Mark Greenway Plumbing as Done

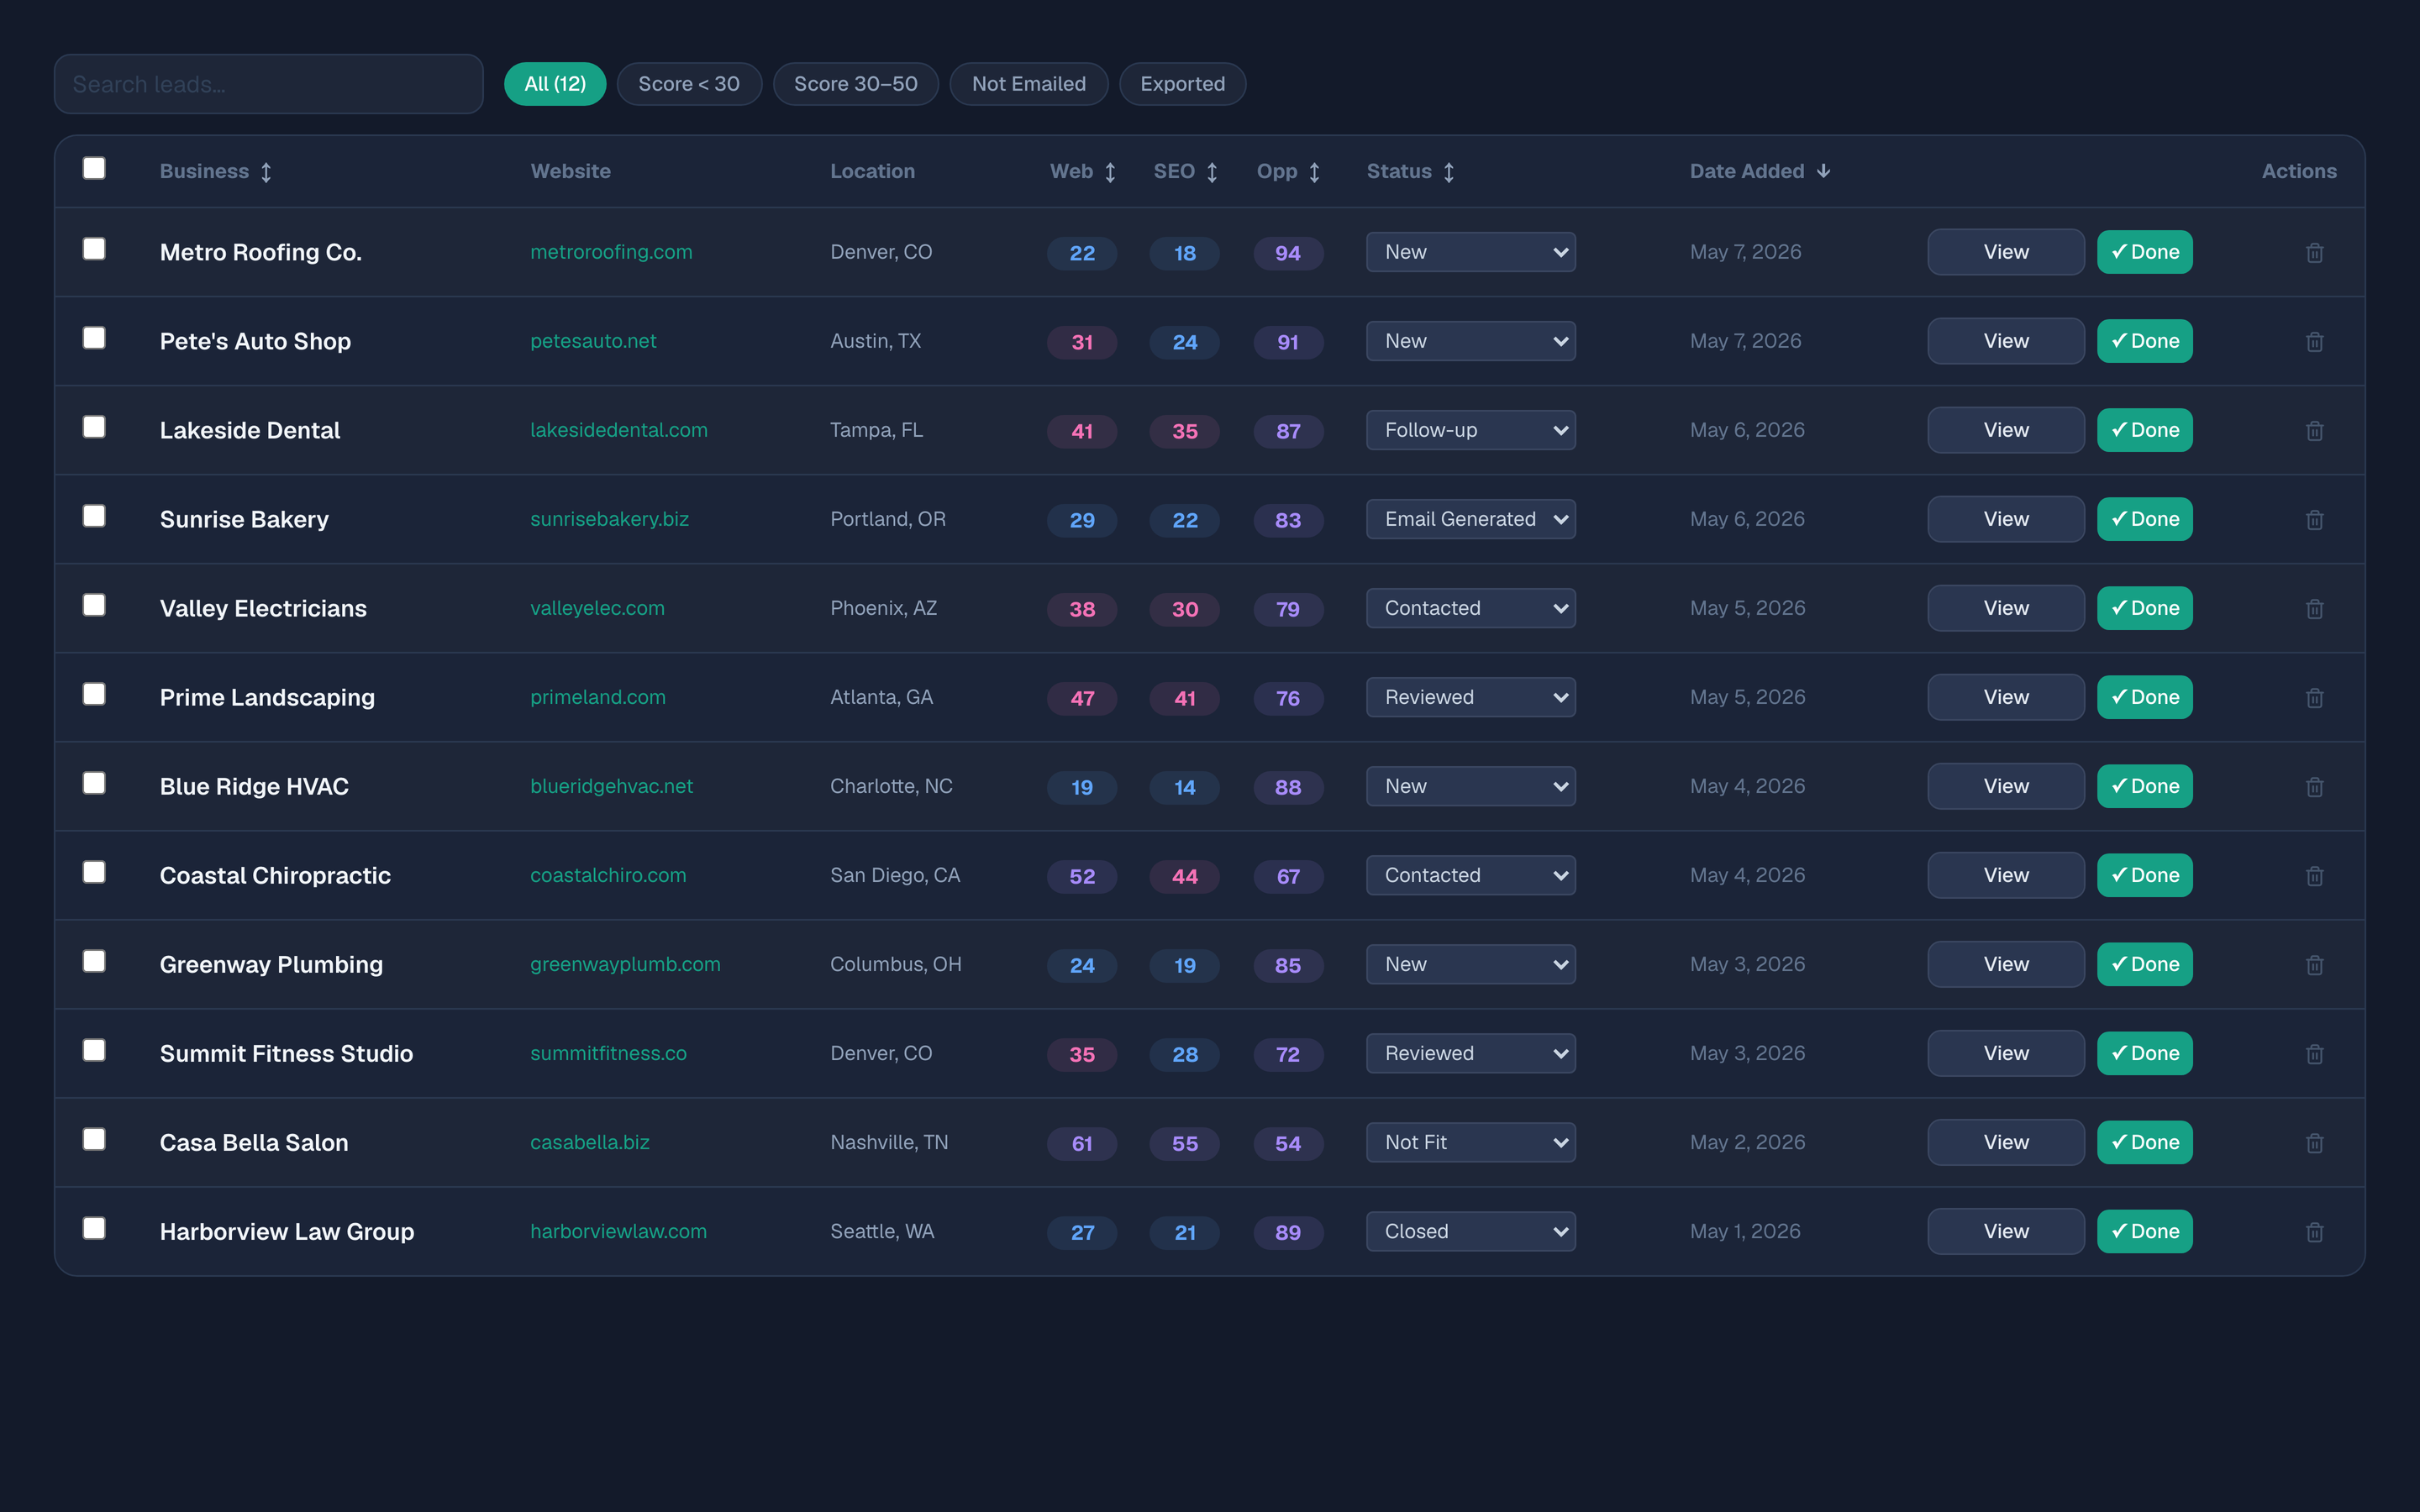tap(2144, 964)
